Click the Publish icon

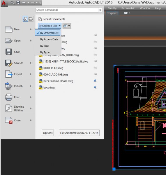point(8,86)
